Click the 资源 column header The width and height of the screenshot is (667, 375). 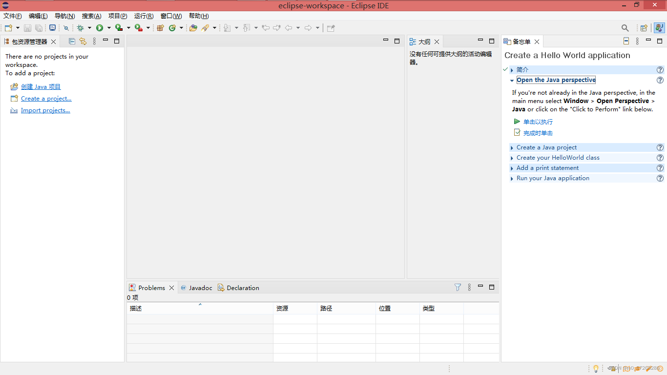click(295, 308)
